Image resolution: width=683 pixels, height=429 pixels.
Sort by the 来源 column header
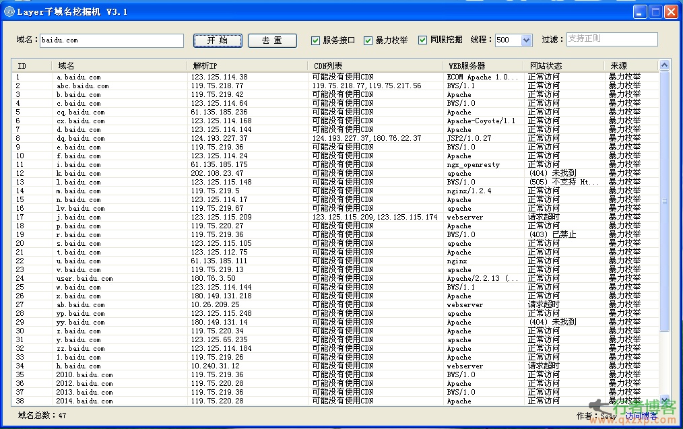click(631, 66)
